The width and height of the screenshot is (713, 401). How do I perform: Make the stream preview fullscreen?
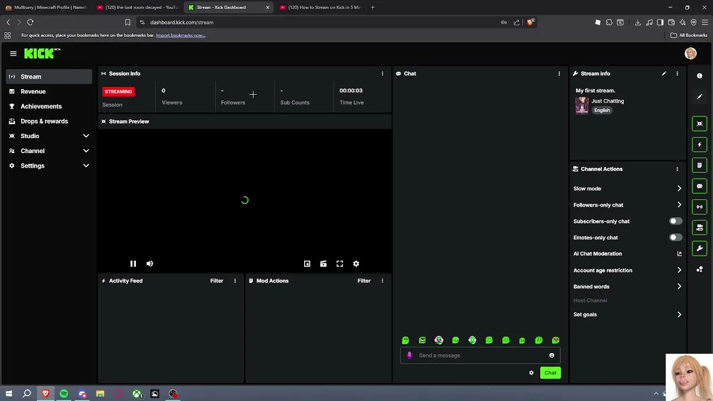point(340,263)
